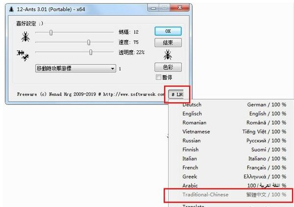
Task: Click the ant count slider thumb
Action: pyautogui.click(x=51, y=32)
